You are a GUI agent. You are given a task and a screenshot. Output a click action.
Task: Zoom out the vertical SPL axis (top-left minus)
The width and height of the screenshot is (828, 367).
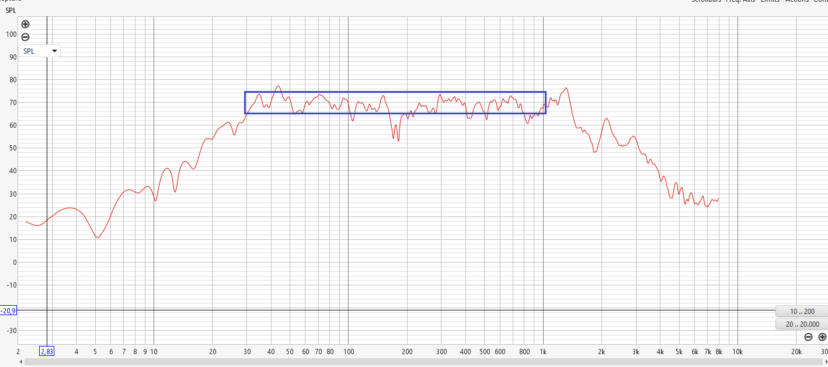[x=25, y=37]
